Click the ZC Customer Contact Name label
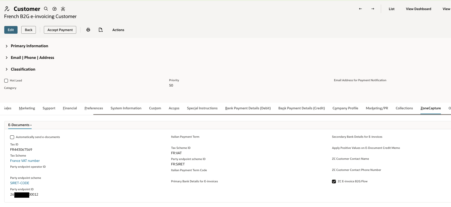This screenshot has height=207, width=451. coord(351,159)
